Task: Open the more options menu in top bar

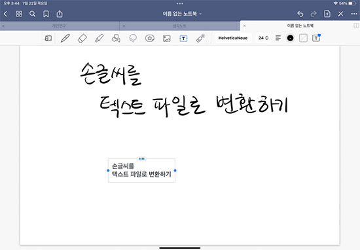Action: pyautogui.click(x=354, y=14)
